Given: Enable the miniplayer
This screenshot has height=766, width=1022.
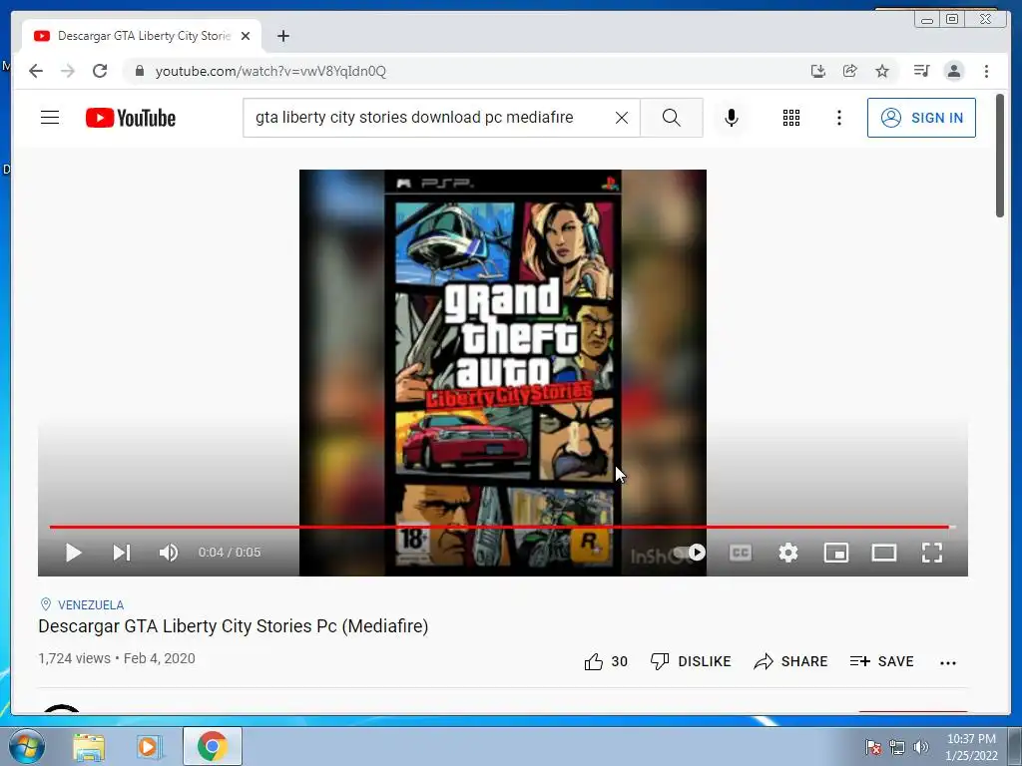Looking at the screenshot, I should coord(836,553).
